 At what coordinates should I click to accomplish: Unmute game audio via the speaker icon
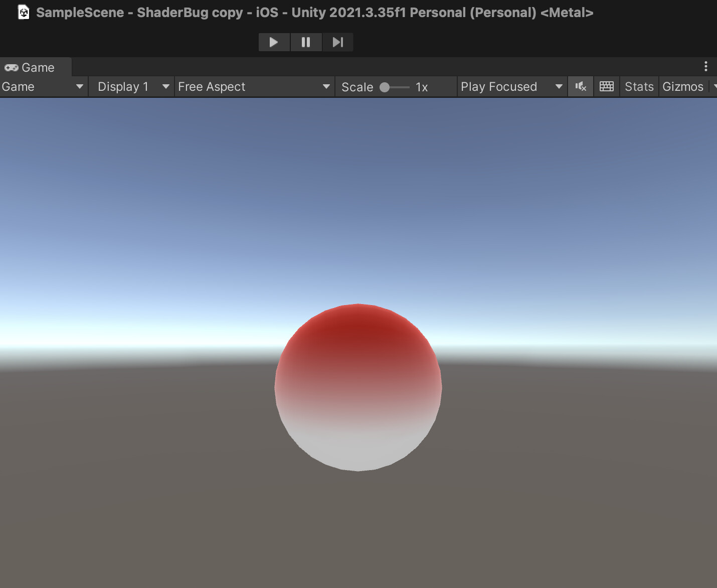(x=580, y=86)
